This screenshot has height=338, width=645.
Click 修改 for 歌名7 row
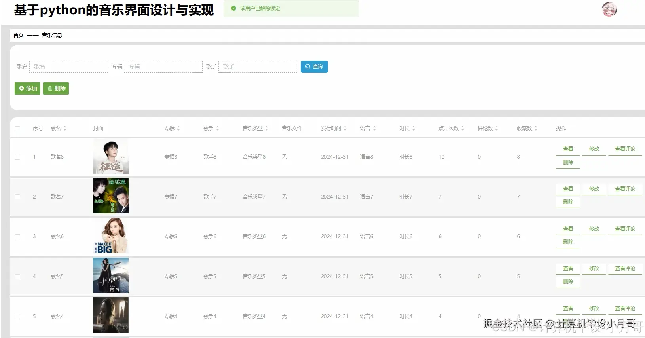pyautogui.click(x=594, y=189)
